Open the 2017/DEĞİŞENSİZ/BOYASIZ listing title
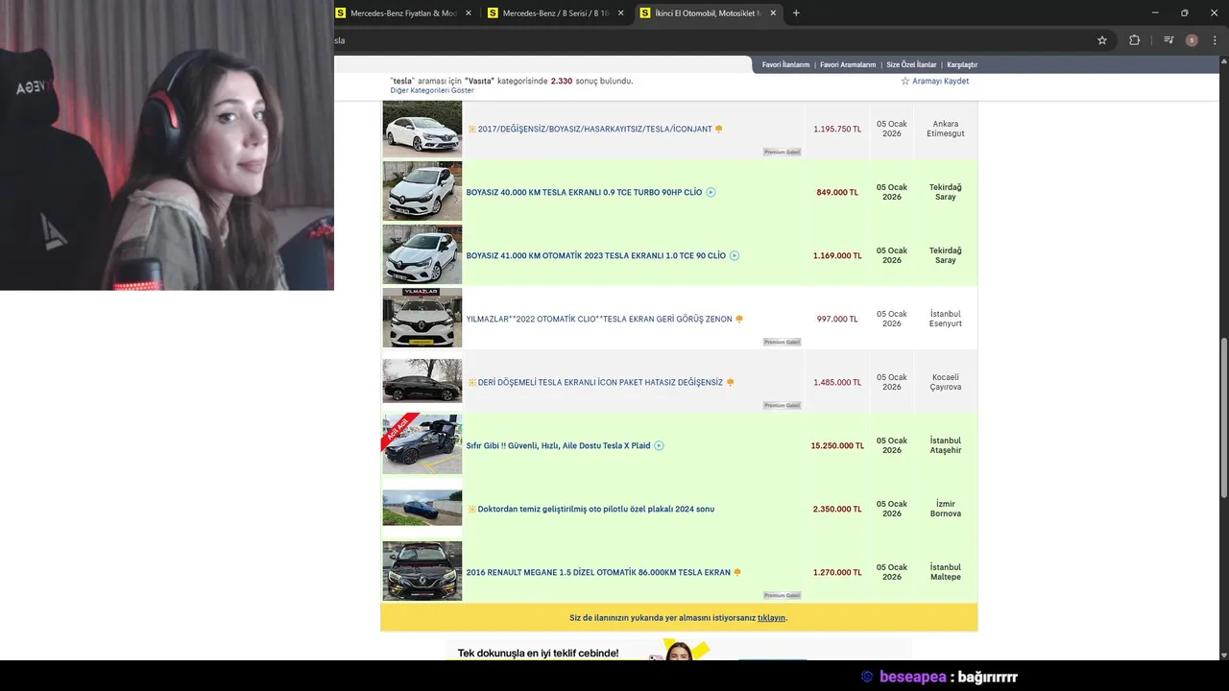 (x=595, y=129)
